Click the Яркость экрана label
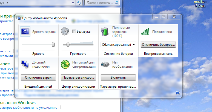 (x=44, y=32)
